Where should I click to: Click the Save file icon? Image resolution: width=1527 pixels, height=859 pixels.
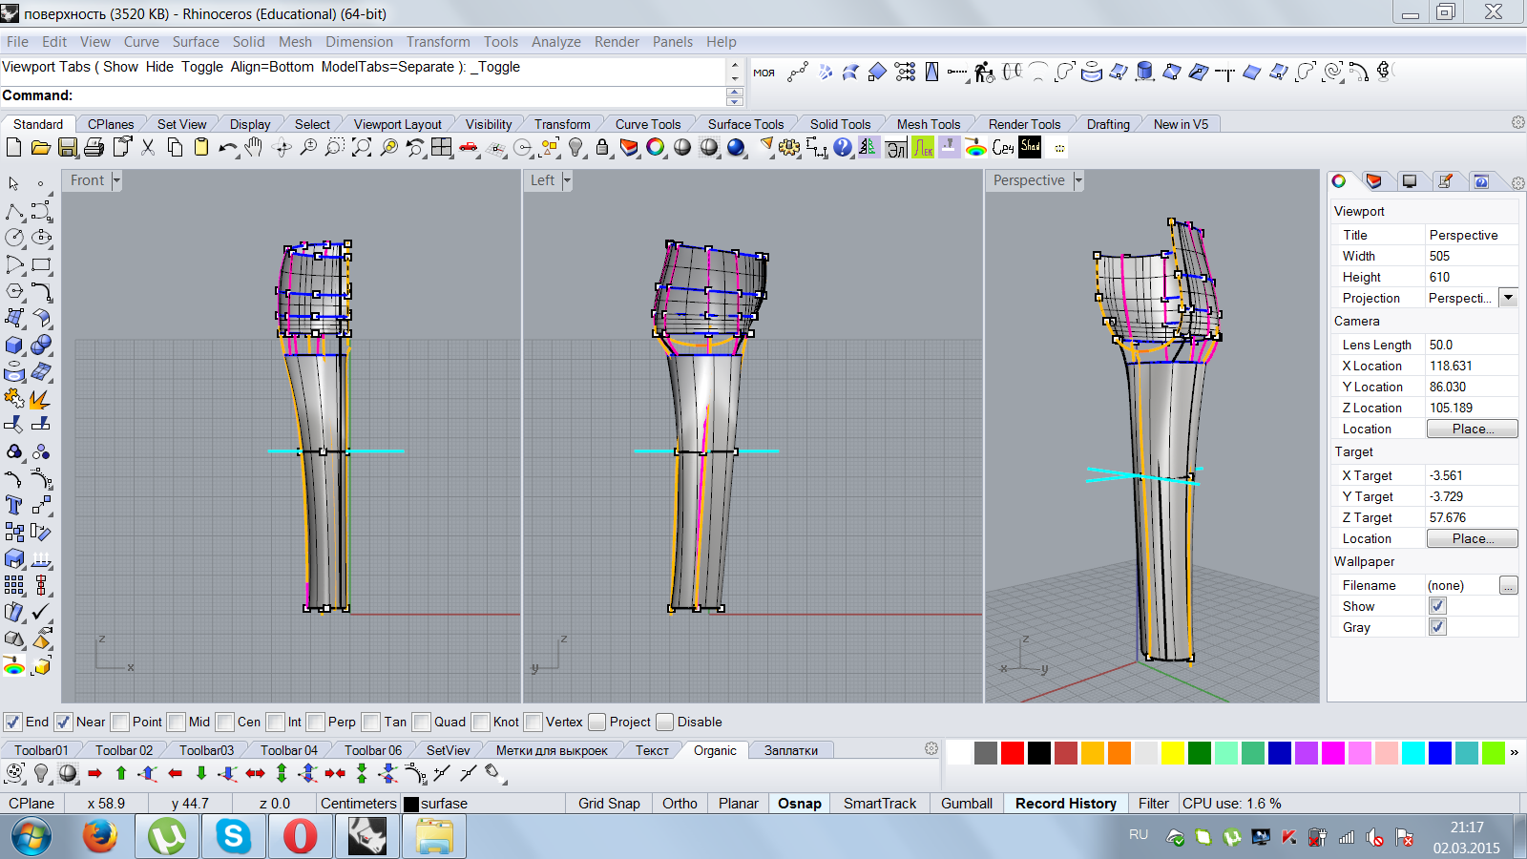67,147
